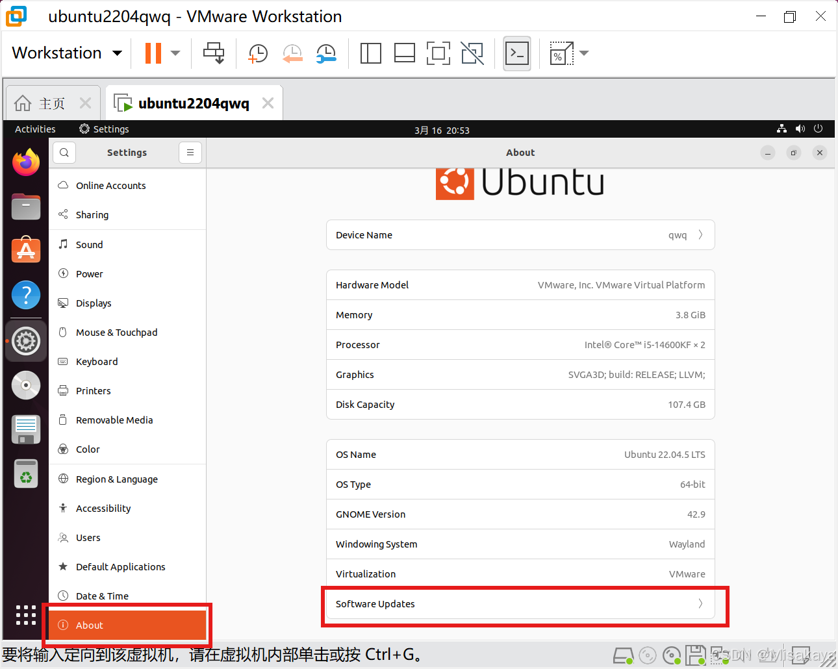The image size is (838, 669).
Task: Open the power menu tray icon
Action: (818, 129)
